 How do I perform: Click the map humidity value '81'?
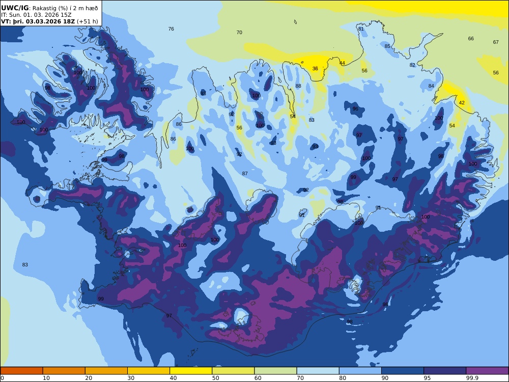pyautogui.click(x=361, y=29)
